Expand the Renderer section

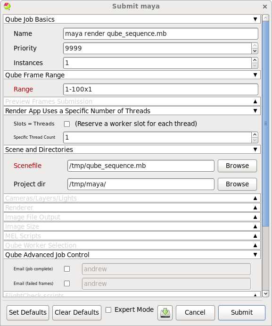(x=132, y=208)
